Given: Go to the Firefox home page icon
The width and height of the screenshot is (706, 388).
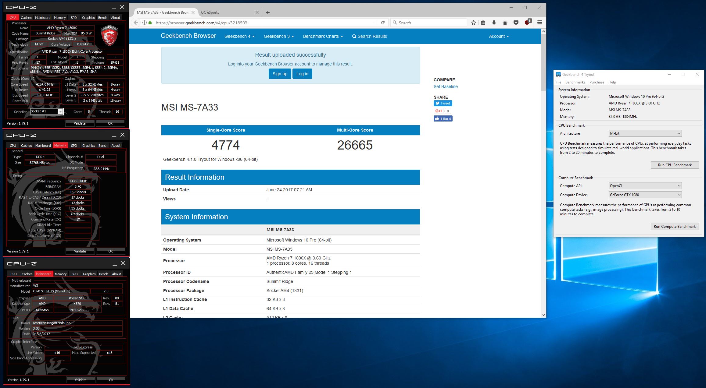Looking at the screenshot, I should coord(505,23).
